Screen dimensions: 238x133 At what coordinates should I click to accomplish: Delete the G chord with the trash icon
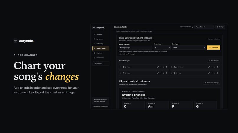[218, 73]
